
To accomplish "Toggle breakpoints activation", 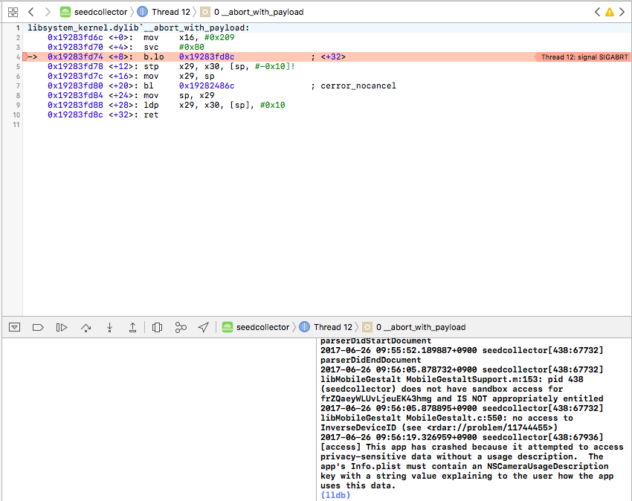I will click(x=38, y=327).
